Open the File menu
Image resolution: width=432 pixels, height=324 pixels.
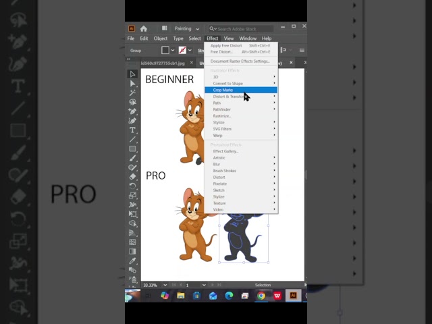click(x=131, y=38)
